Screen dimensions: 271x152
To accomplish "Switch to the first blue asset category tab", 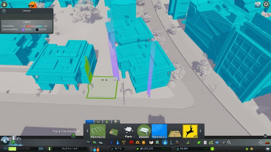I will 90,121.
